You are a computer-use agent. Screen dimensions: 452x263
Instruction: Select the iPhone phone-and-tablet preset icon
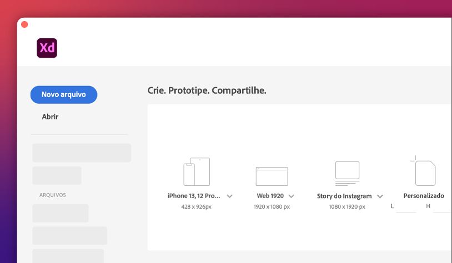point(197,172)
